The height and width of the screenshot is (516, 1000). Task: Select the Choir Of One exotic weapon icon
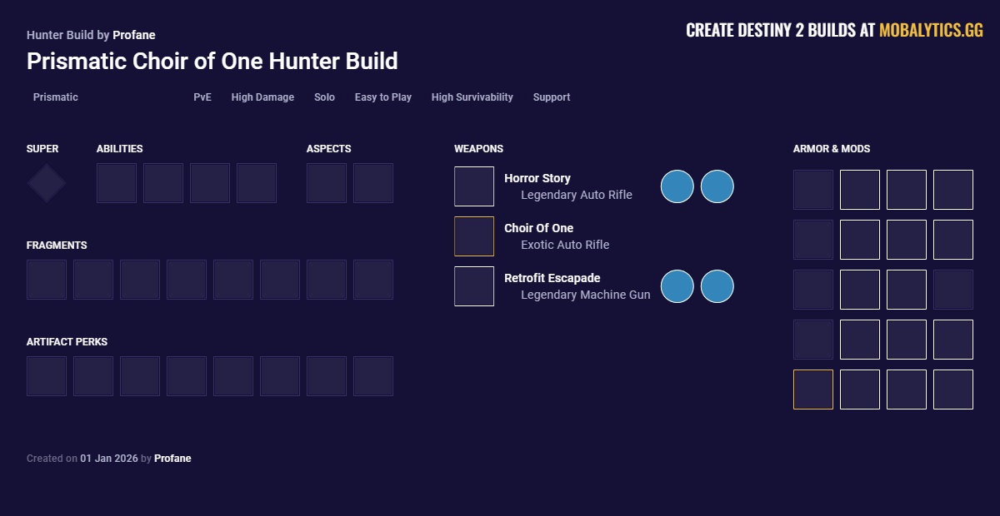(473, 236)
